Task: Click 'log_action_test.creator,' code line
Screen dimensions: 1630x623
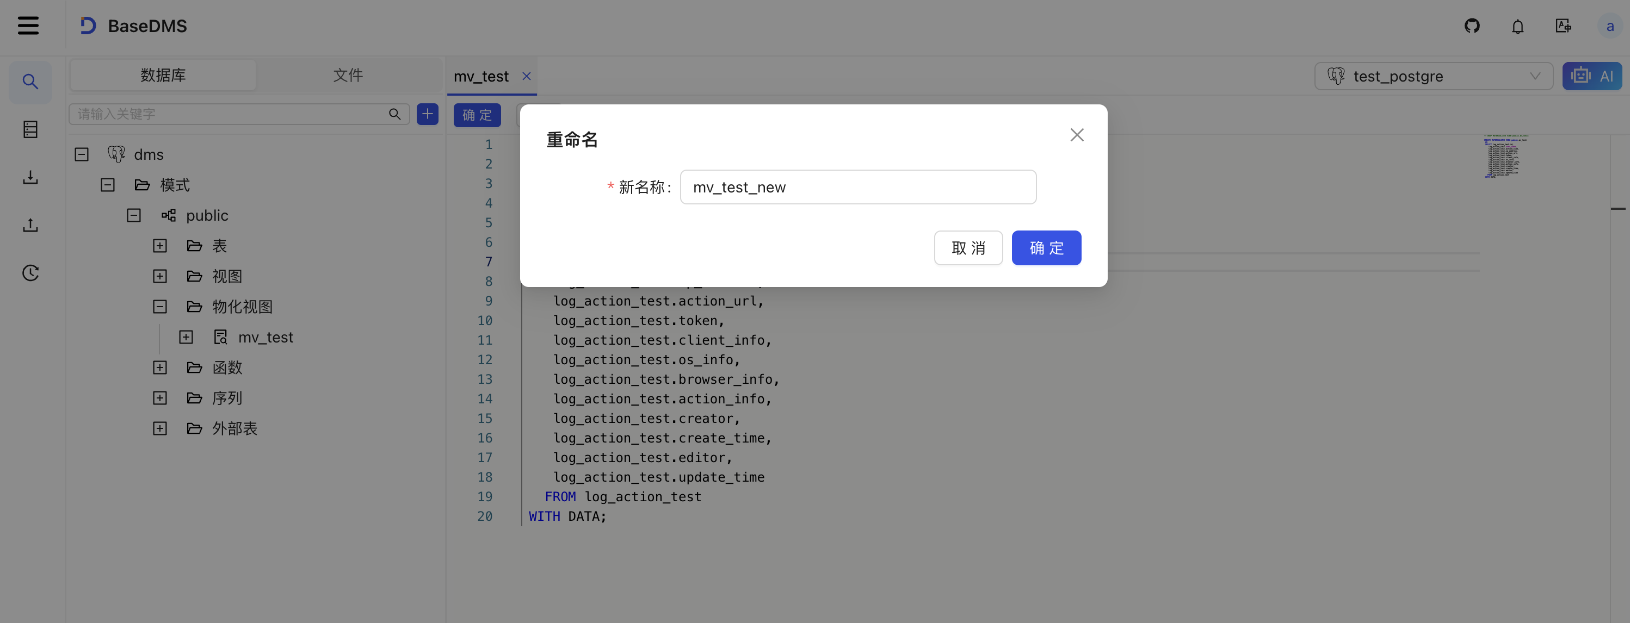Action: tap(646, 418)
